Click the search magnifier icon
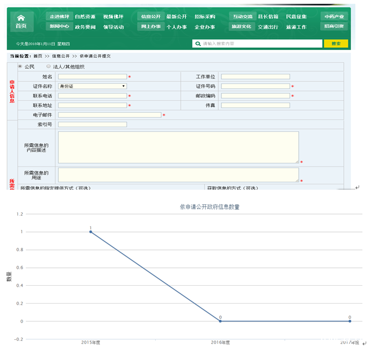 pyautogui.click(x=197, y=44)
